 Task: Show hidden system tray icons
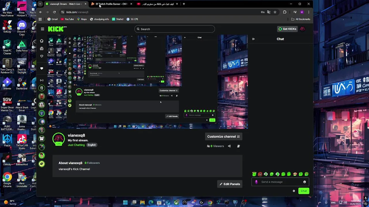point(319,203)
